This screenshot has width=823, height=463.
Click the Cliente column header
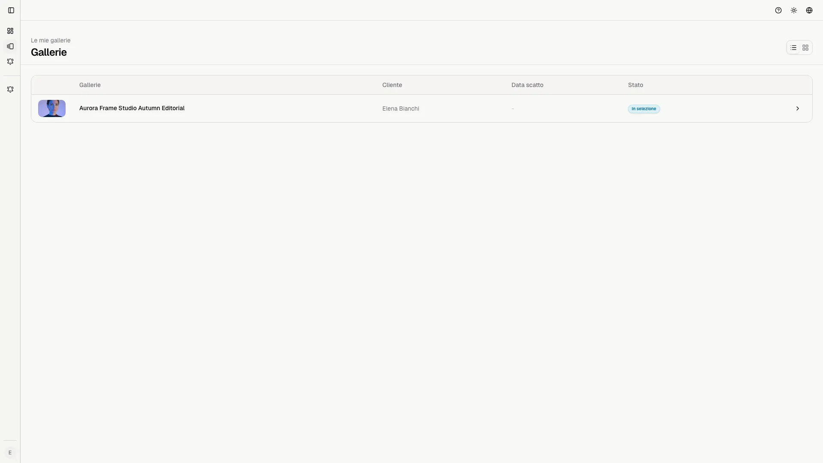[392, 85]
